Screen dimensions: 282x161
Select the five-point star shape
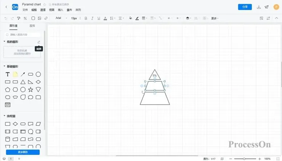click(30, 89)
